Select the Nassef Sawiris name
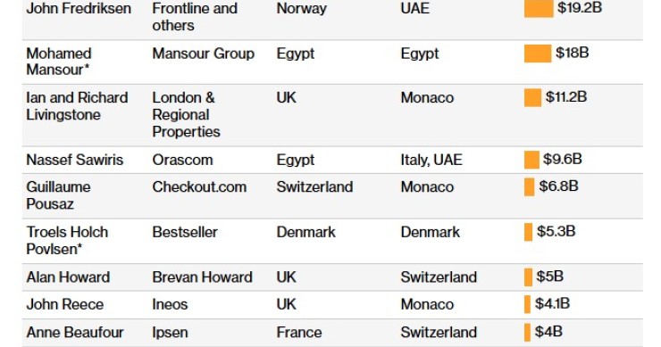This screenshot has height=347, width=661. pos(75,160)
